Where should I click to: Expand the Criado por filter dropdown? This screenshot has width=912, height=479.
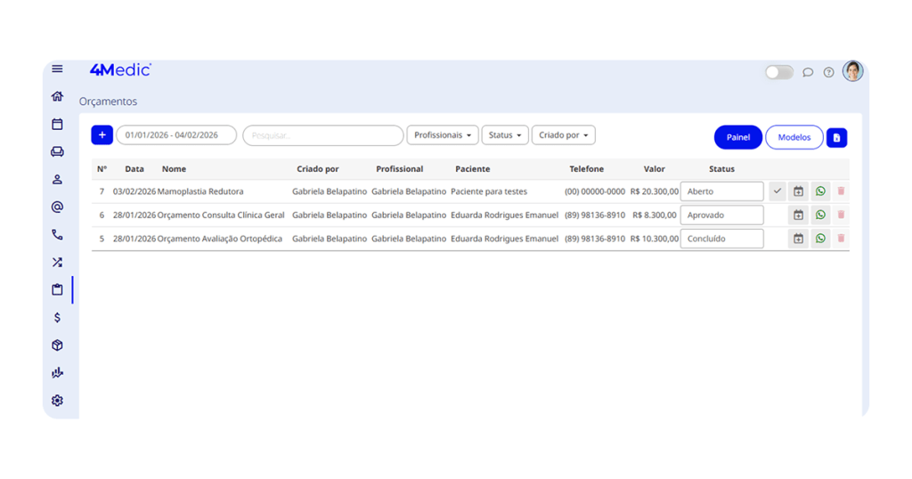(563, 135)
